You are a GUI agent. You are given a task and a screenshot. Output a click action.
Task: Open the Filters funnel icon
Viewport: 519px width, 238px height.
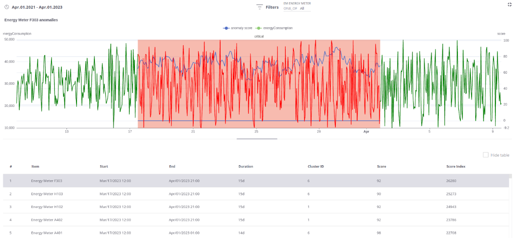pyautogui.click(x=260, y=7)
